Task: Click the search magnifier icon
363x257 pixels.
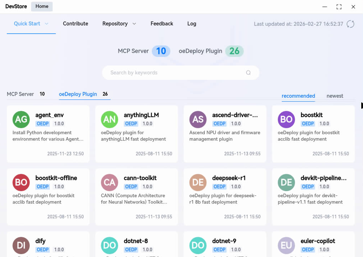Action: pyautogui.click(x=248, y=73)
